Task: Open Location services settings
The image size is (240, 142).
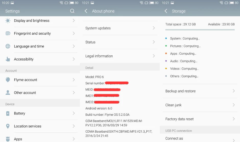Action: pyautogui.click(x=40, y=126)
